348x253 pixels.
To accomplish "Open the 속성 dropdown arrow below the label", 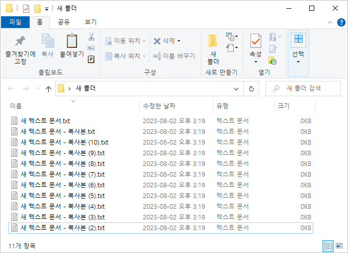I will point(256,62).
